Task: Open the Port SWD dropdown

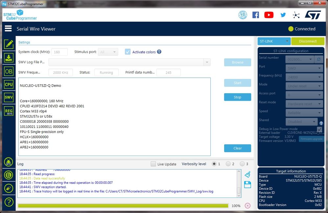Action: tap(304, 68)
